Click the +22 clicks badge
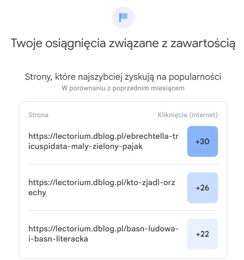The height and width of the screenshot is (260, 244). (203, 234)
